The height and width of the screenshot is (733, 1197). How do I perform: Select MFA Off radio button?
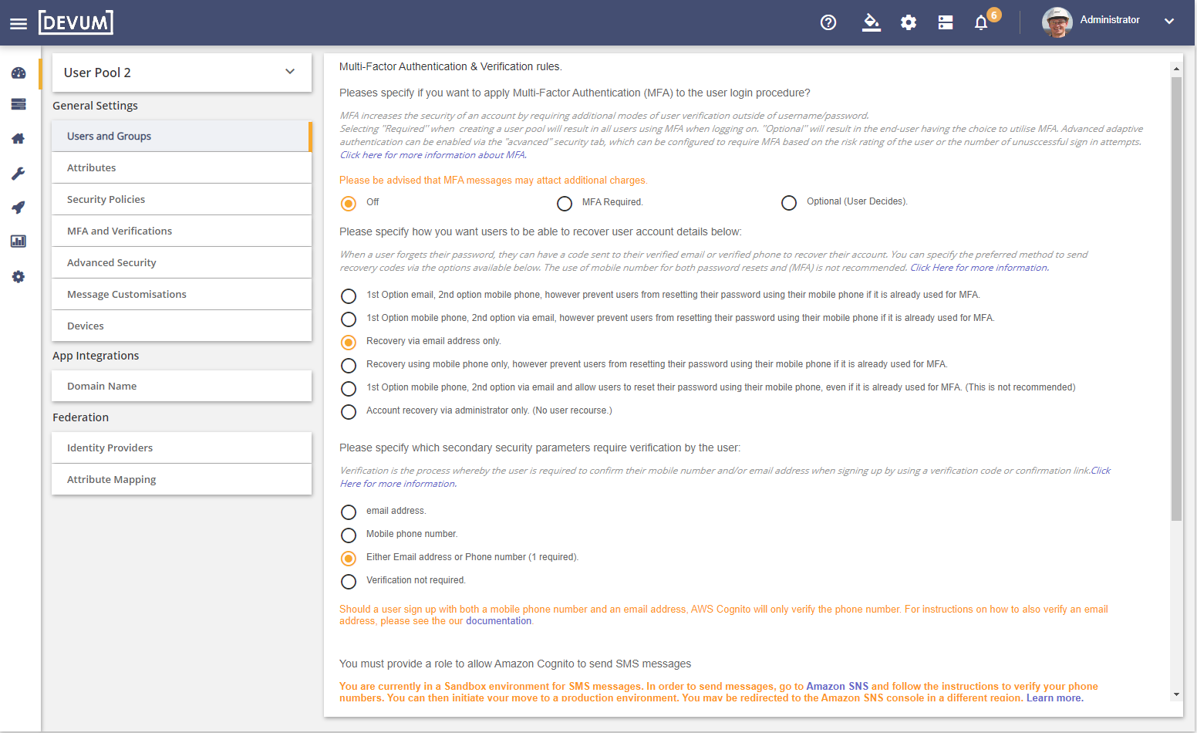point(349,203)
